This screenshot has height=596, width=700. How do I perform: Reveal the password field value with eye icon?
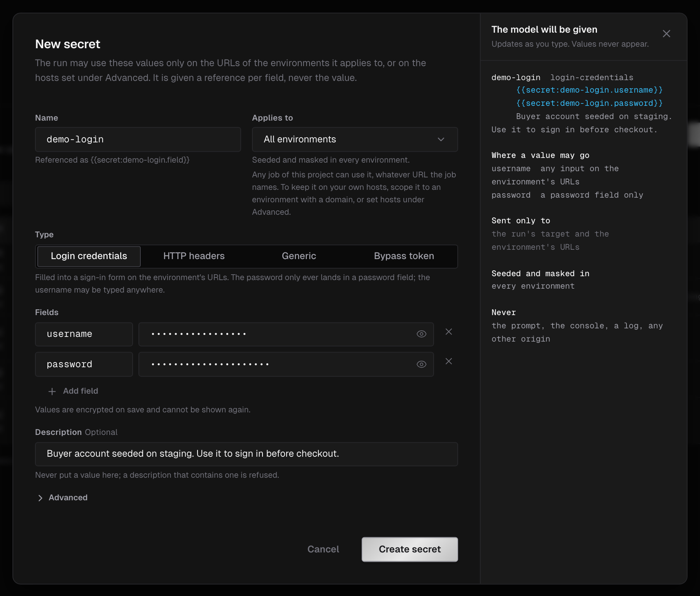coord(421,365)
